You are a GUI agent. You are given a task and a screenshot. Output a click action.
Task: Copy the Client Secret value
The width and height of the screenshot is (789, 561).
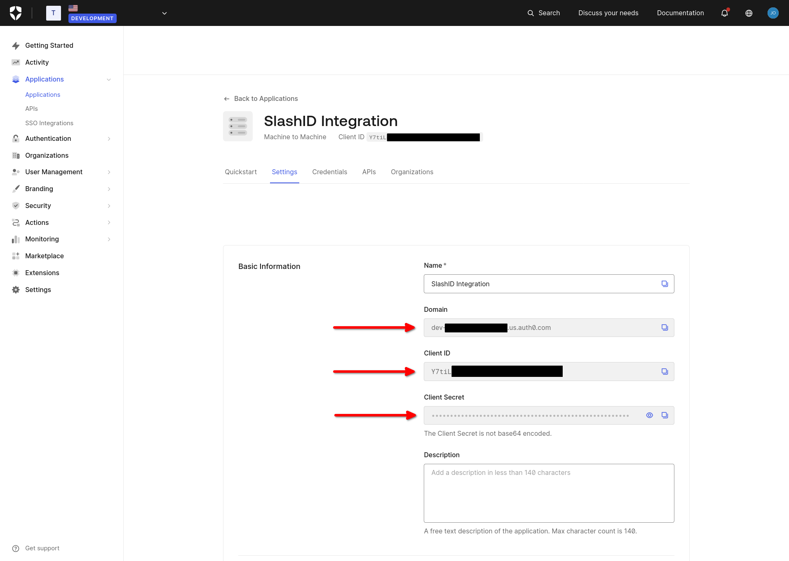click(x=665, y=415)
